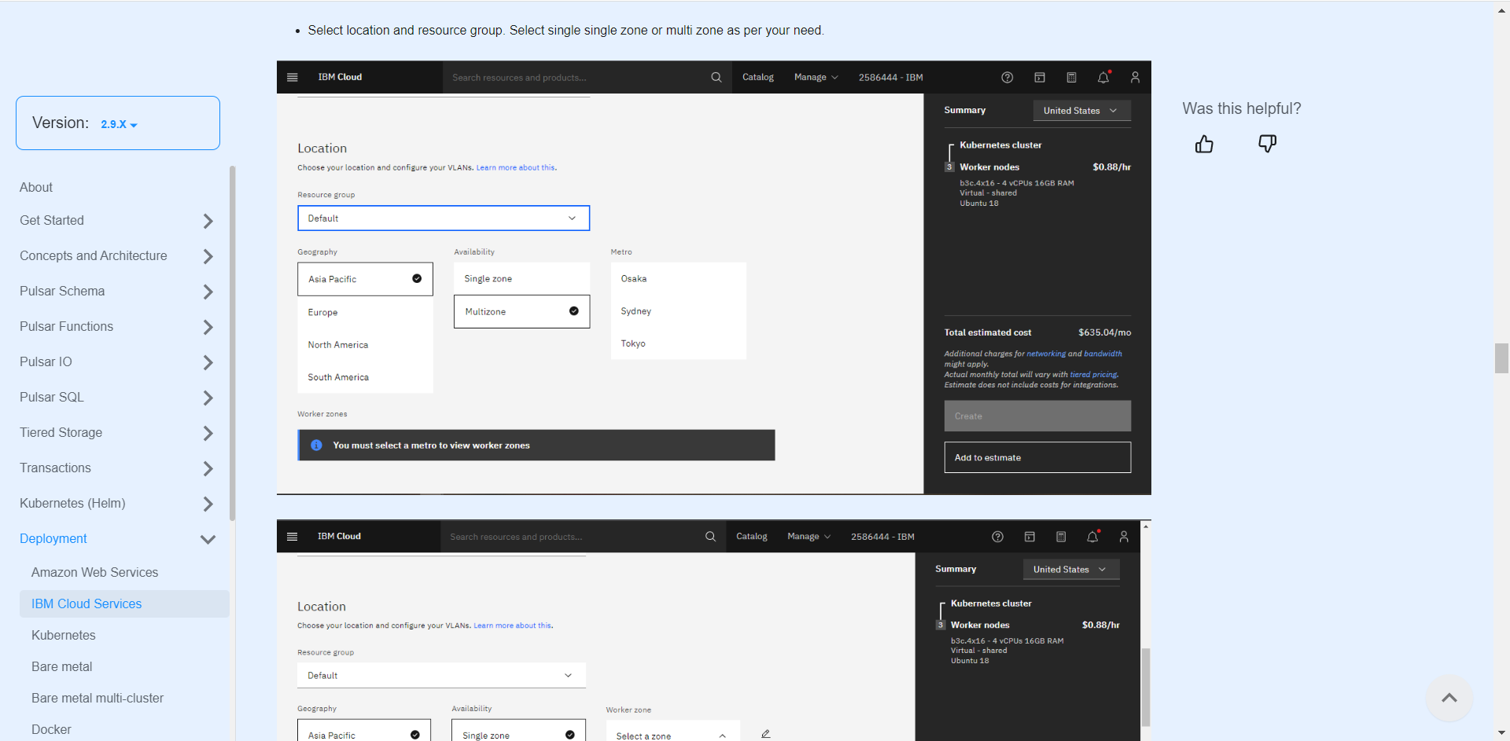Click the greyed Create button in first summary
The height and width of the screenshot is (741, 1510).
point(1037,416)
